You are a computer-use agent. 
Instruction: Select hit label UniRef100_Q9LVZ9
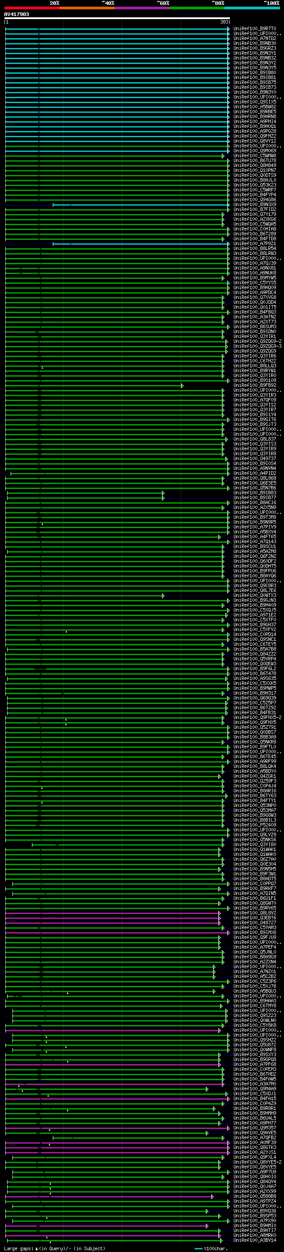tap(255, 835)
